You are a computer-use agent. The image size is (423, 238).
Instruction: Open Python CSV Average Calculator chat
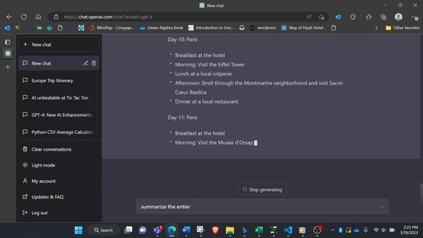pyautogui.click(x=59, y=132)
